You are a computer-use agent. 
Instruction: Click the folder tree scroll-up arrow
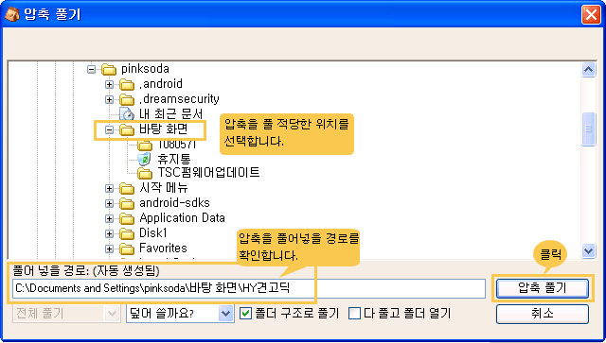click(588, 70)
